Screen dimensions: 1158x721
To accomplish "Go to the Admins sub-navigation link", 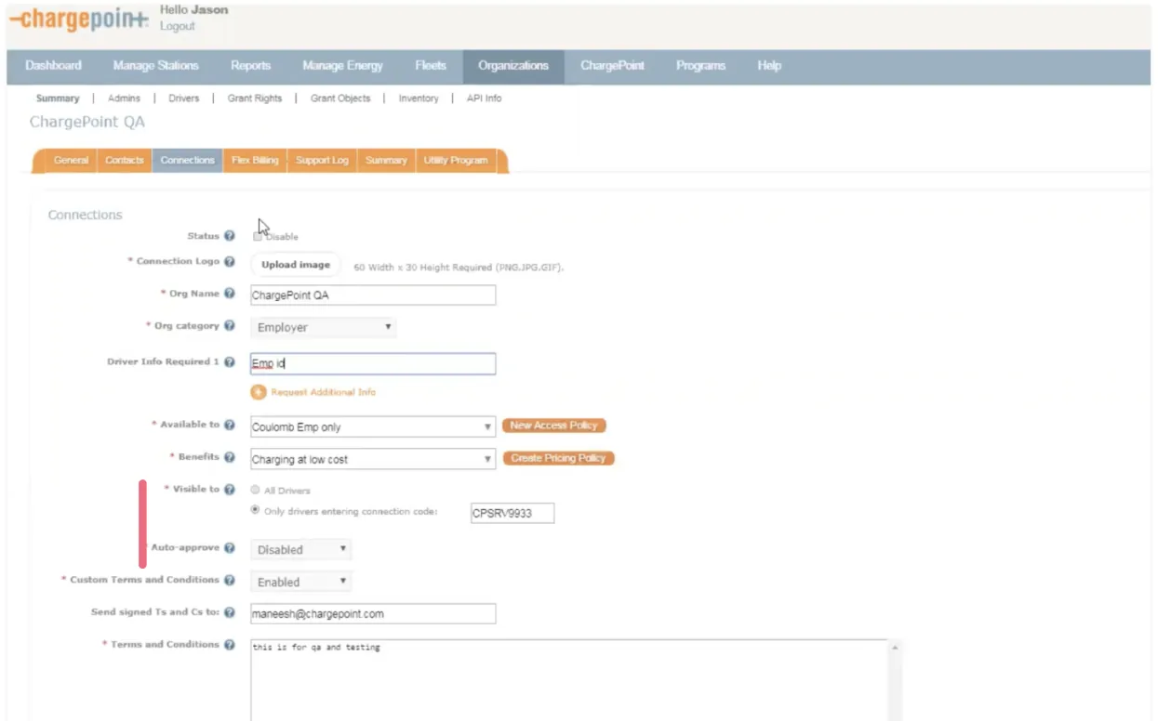I will tap(125, 98).
